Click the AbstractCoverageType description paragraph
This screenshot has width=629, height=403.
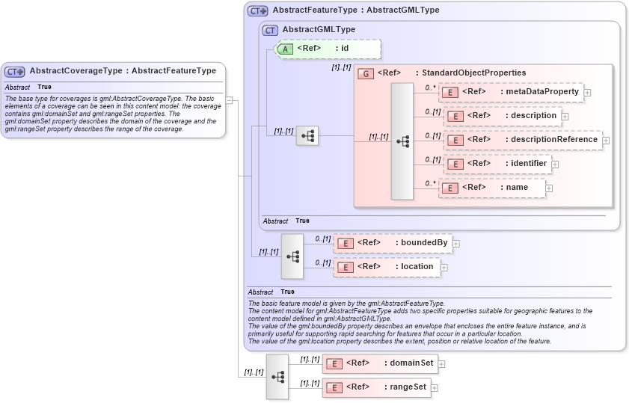click(113, 114)
